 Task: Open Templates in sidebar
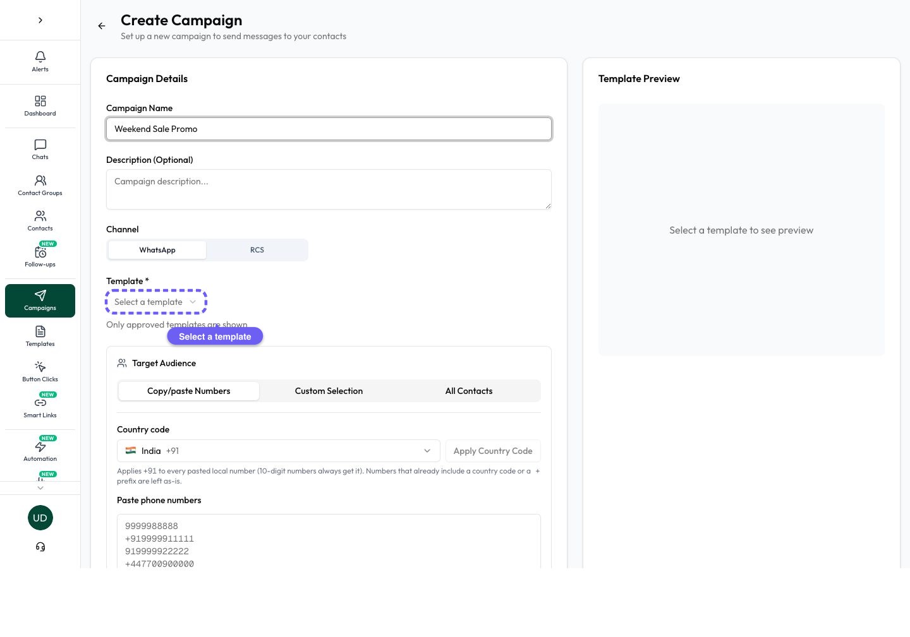pyautogui.click(x=40, y=336)
